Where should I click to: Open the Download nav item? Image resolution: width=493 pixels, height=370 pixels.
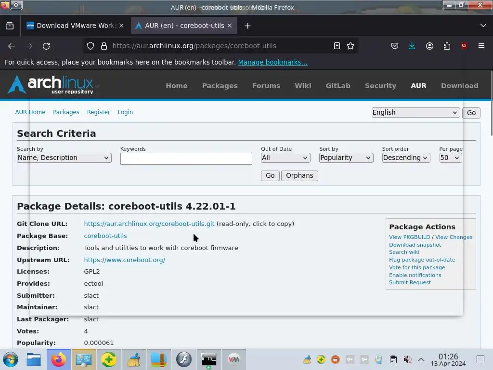pyautogui.click(x=460, y=86)
